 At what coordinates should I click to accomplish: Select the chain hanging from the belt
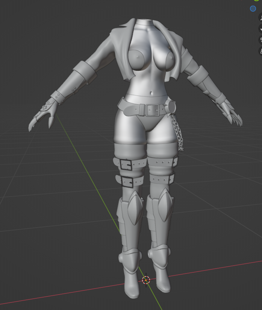coord(177,133)
